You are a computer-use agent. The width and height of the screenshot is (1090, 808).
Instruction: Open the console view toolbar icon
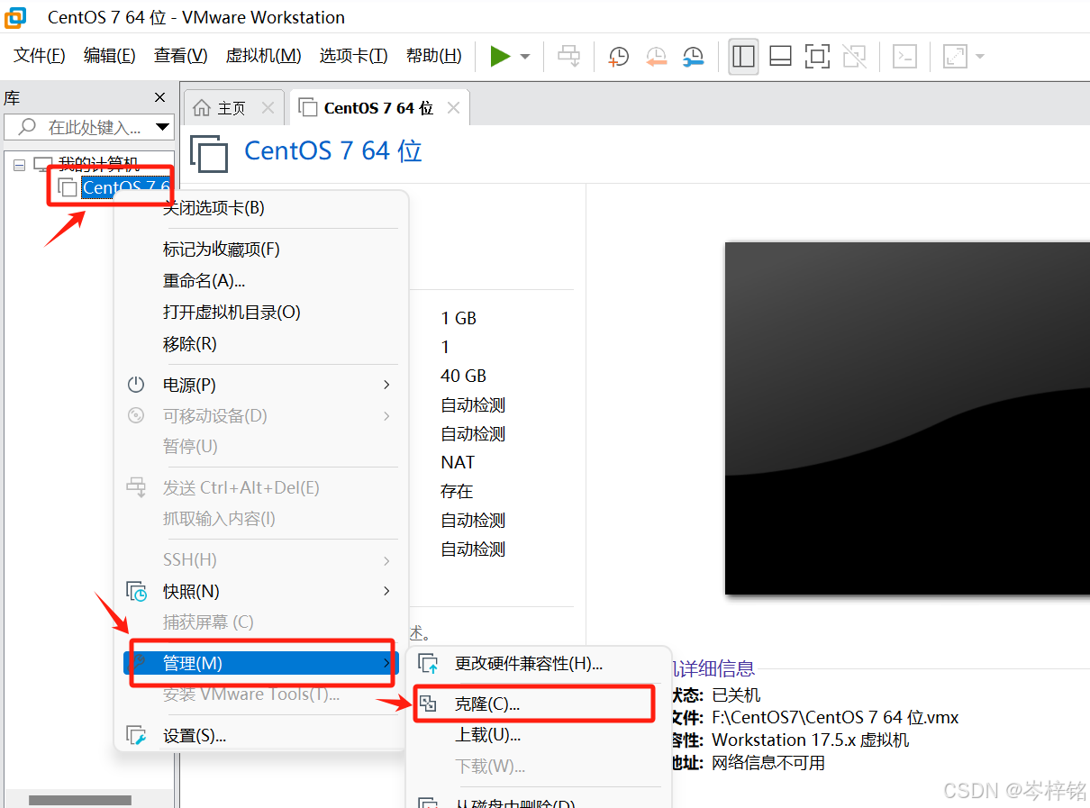[x=904, y=57]
